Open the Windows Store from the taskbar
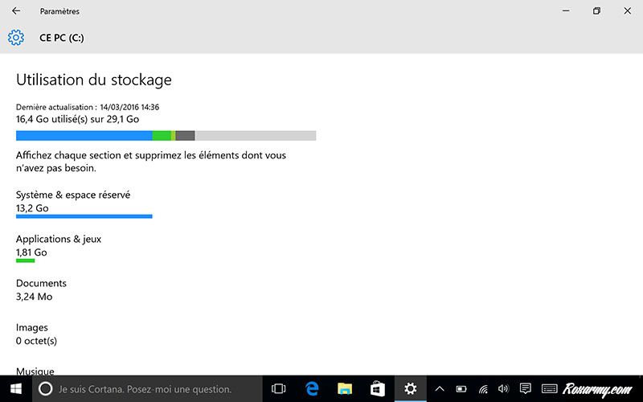 377,388
